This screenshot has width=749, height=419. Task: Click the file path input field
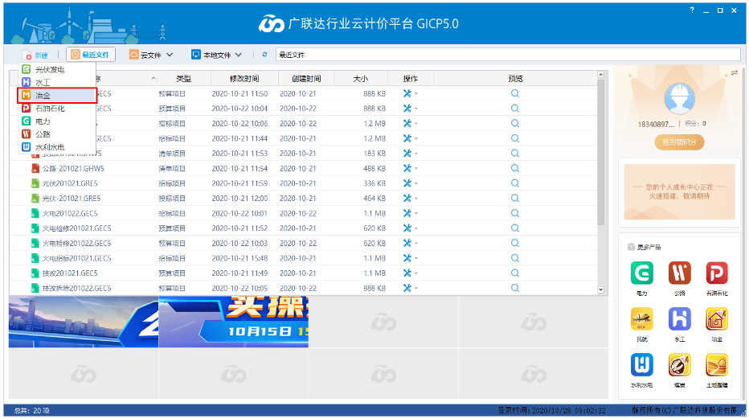pos(506,55)
